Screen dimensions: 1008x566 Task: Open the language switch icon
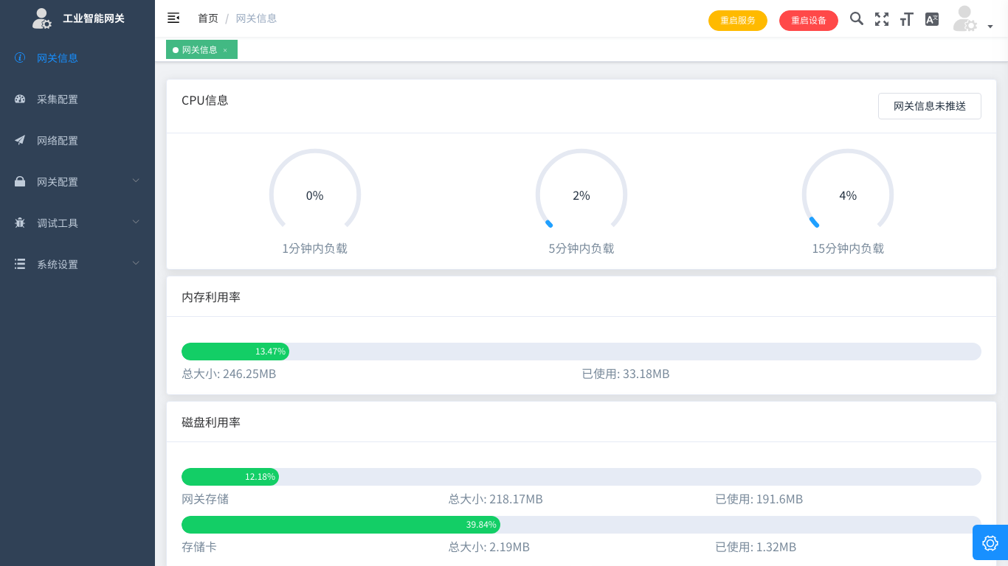pyautogui.click(x=932, y=19)
